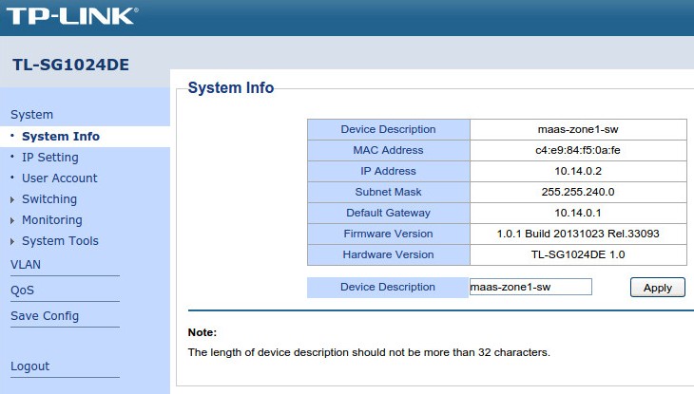
Task: Focus the Device Description input field
Action: 530,287
